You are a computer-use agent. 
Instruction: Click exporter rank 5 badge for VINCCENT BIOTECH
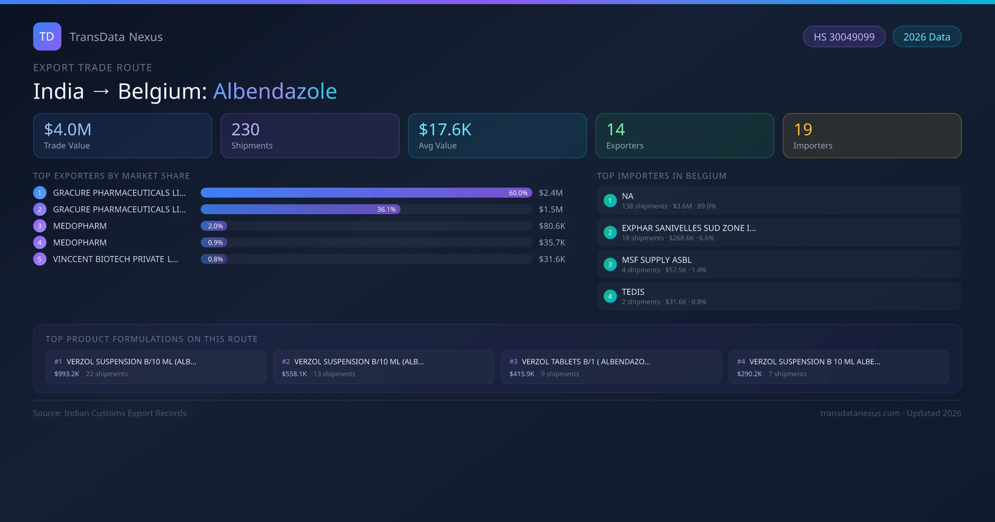(x=40, y=259)
